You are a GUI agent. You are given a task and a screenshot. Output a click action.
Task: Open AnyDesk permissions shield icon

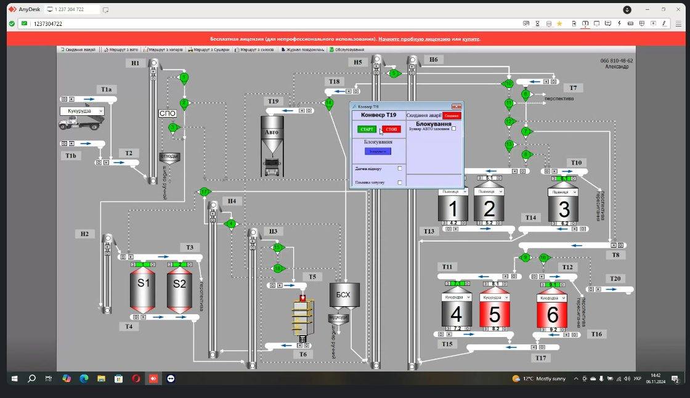[641, 23]
